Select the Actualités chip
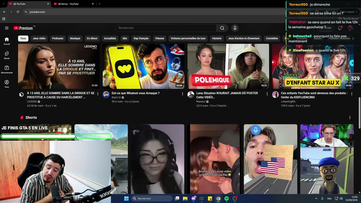 pos(110,38)
